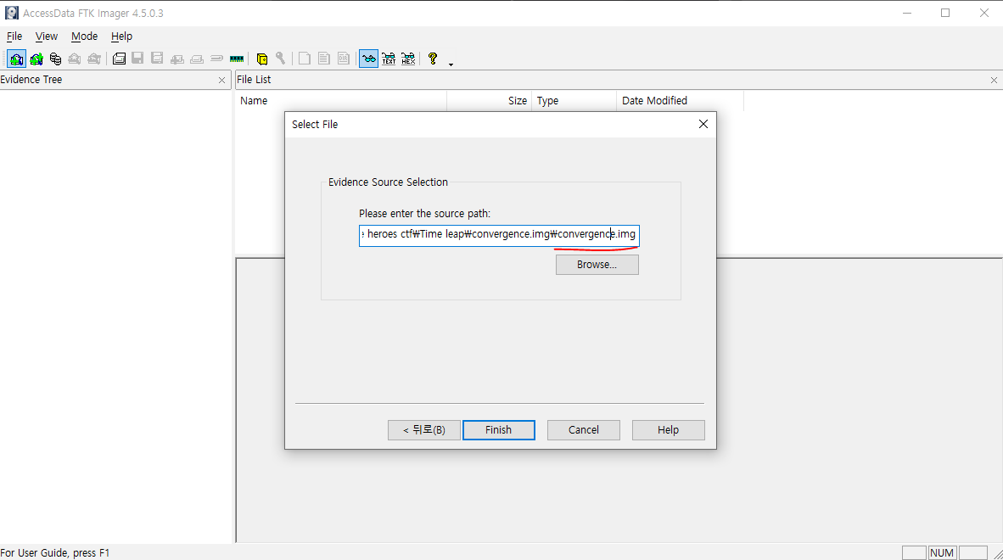Click the Add Evidence Item toolbar icon

(17, 59)
